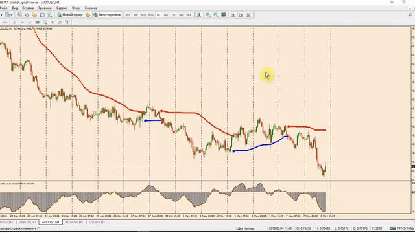Switch timeframe to M30
Viewport: 415px width, 233px height.
[x=151, y=15]
